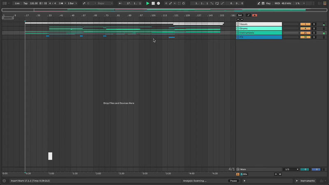This screenshot has height=185, width=329.
Task: Mute the FX track via its activator
Action: [305, 37]
